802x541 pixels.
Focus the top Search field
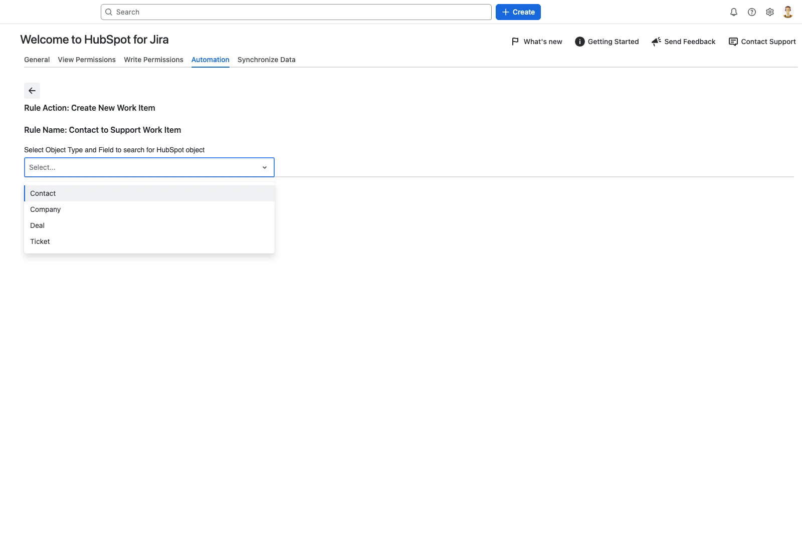(x=296, y=12)
